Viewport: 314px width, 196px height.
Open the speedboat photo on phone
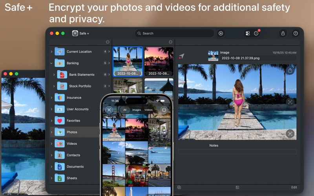click(159, 152)
